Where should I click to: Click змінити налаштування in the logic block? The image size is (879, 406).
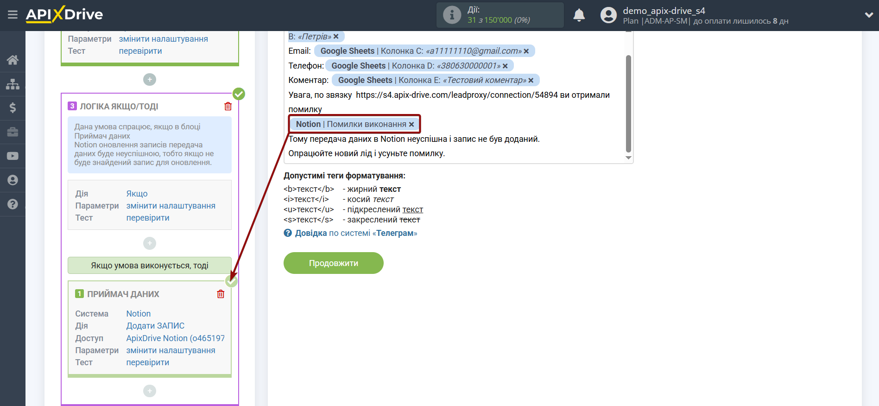(171, 206)
